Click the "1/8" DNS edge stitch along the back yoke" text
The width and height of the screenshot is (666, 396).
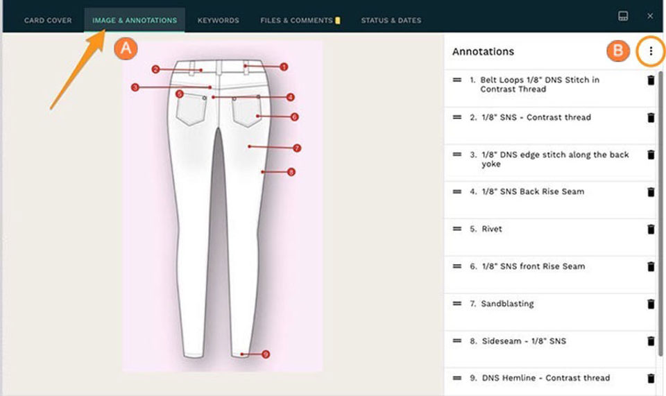555,160
